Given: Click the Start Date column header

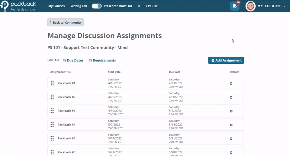Looking at the screenshot, I should tap(114, 72).
